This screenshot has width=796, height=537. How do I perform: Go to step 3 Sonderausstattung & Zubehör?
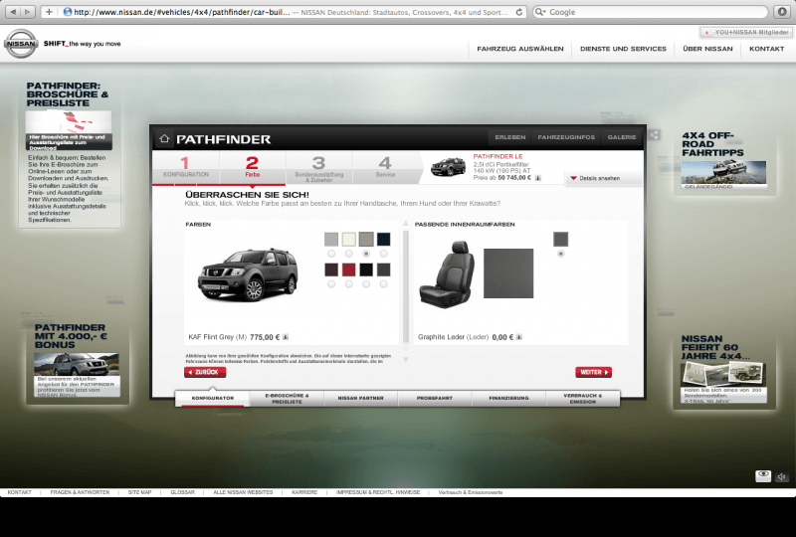tap(318, 167)
